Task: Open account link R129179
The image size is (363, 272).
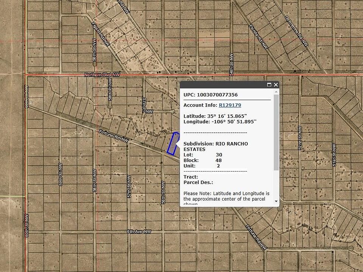Action: (230, 105)
